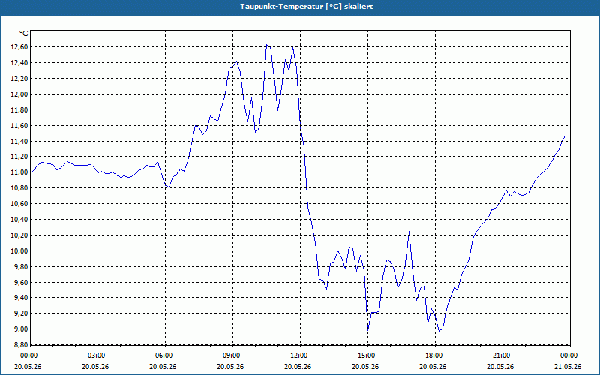The width and height of the screenshot is (600, 375).
Task: Pick the 11,60 y-axis value
Action: [20, 125]
